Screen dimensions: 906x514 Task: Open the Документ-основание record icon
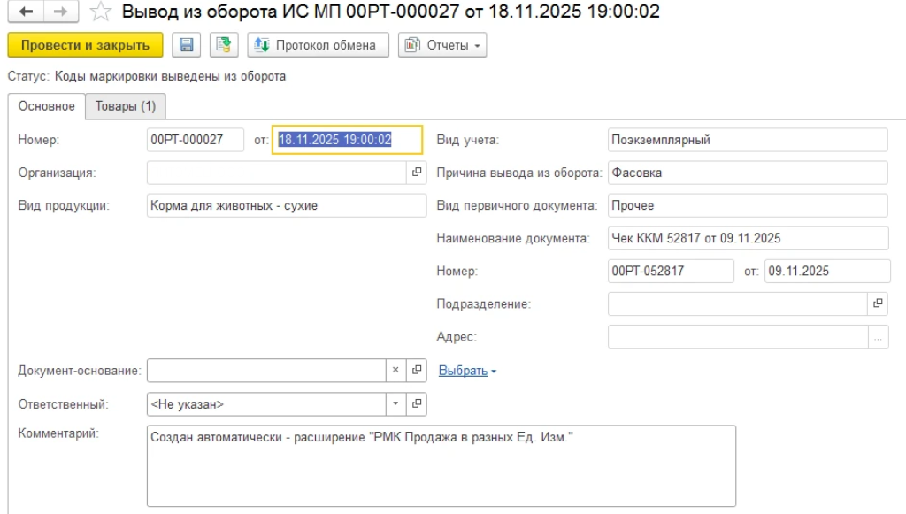pyautogui.click(x=418, y=371)
